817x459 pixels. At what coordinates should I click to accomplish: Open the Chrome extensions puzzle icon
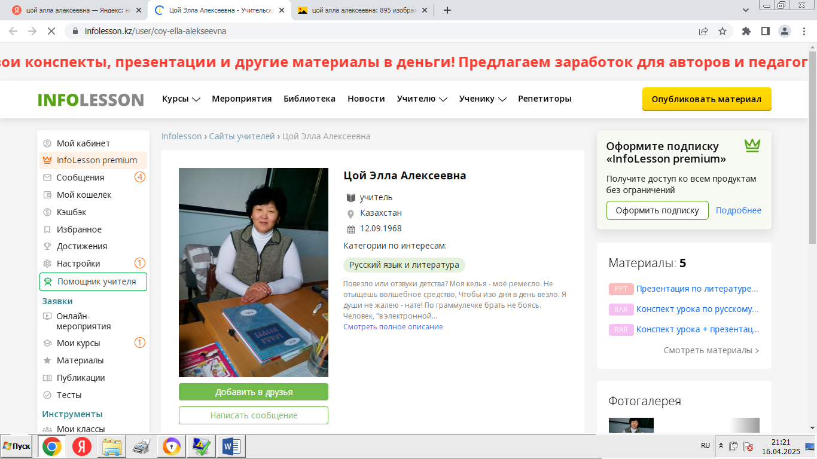pos(746,31)
